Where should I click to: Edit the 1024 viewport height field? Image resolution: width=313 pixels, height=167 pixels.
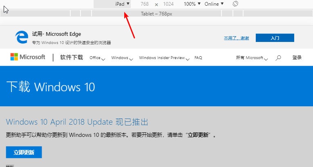(x=168, y=4)
